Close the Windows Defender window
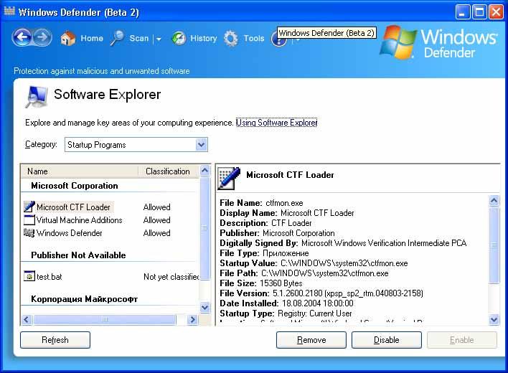This screenshot has height=373, width=508. [496, 12]
